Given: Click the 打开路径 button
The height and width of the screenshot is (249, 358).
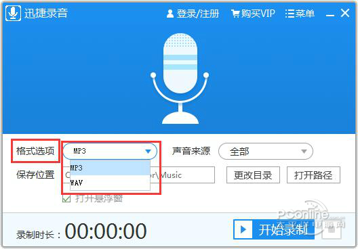Looking at the screenshot, I should [313, 175].
